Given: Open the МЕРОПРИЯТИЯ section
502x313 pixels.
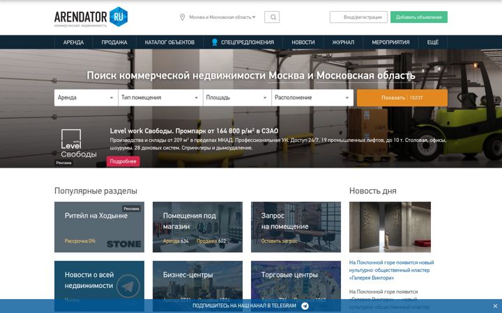Looking at the screenshot, I should pyautogui.click(x=390, y=42).
